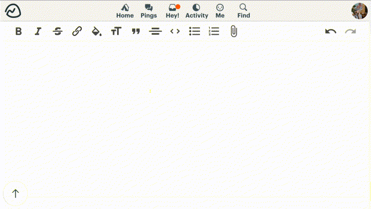The width and height of the screenshot is (371, 209).
Task: Open Pings from the navigation bar
Action: point(148,11)
